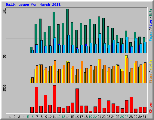Click the orange visits bar for day 17
Screen dimensions: 154x120
point(82,72)
